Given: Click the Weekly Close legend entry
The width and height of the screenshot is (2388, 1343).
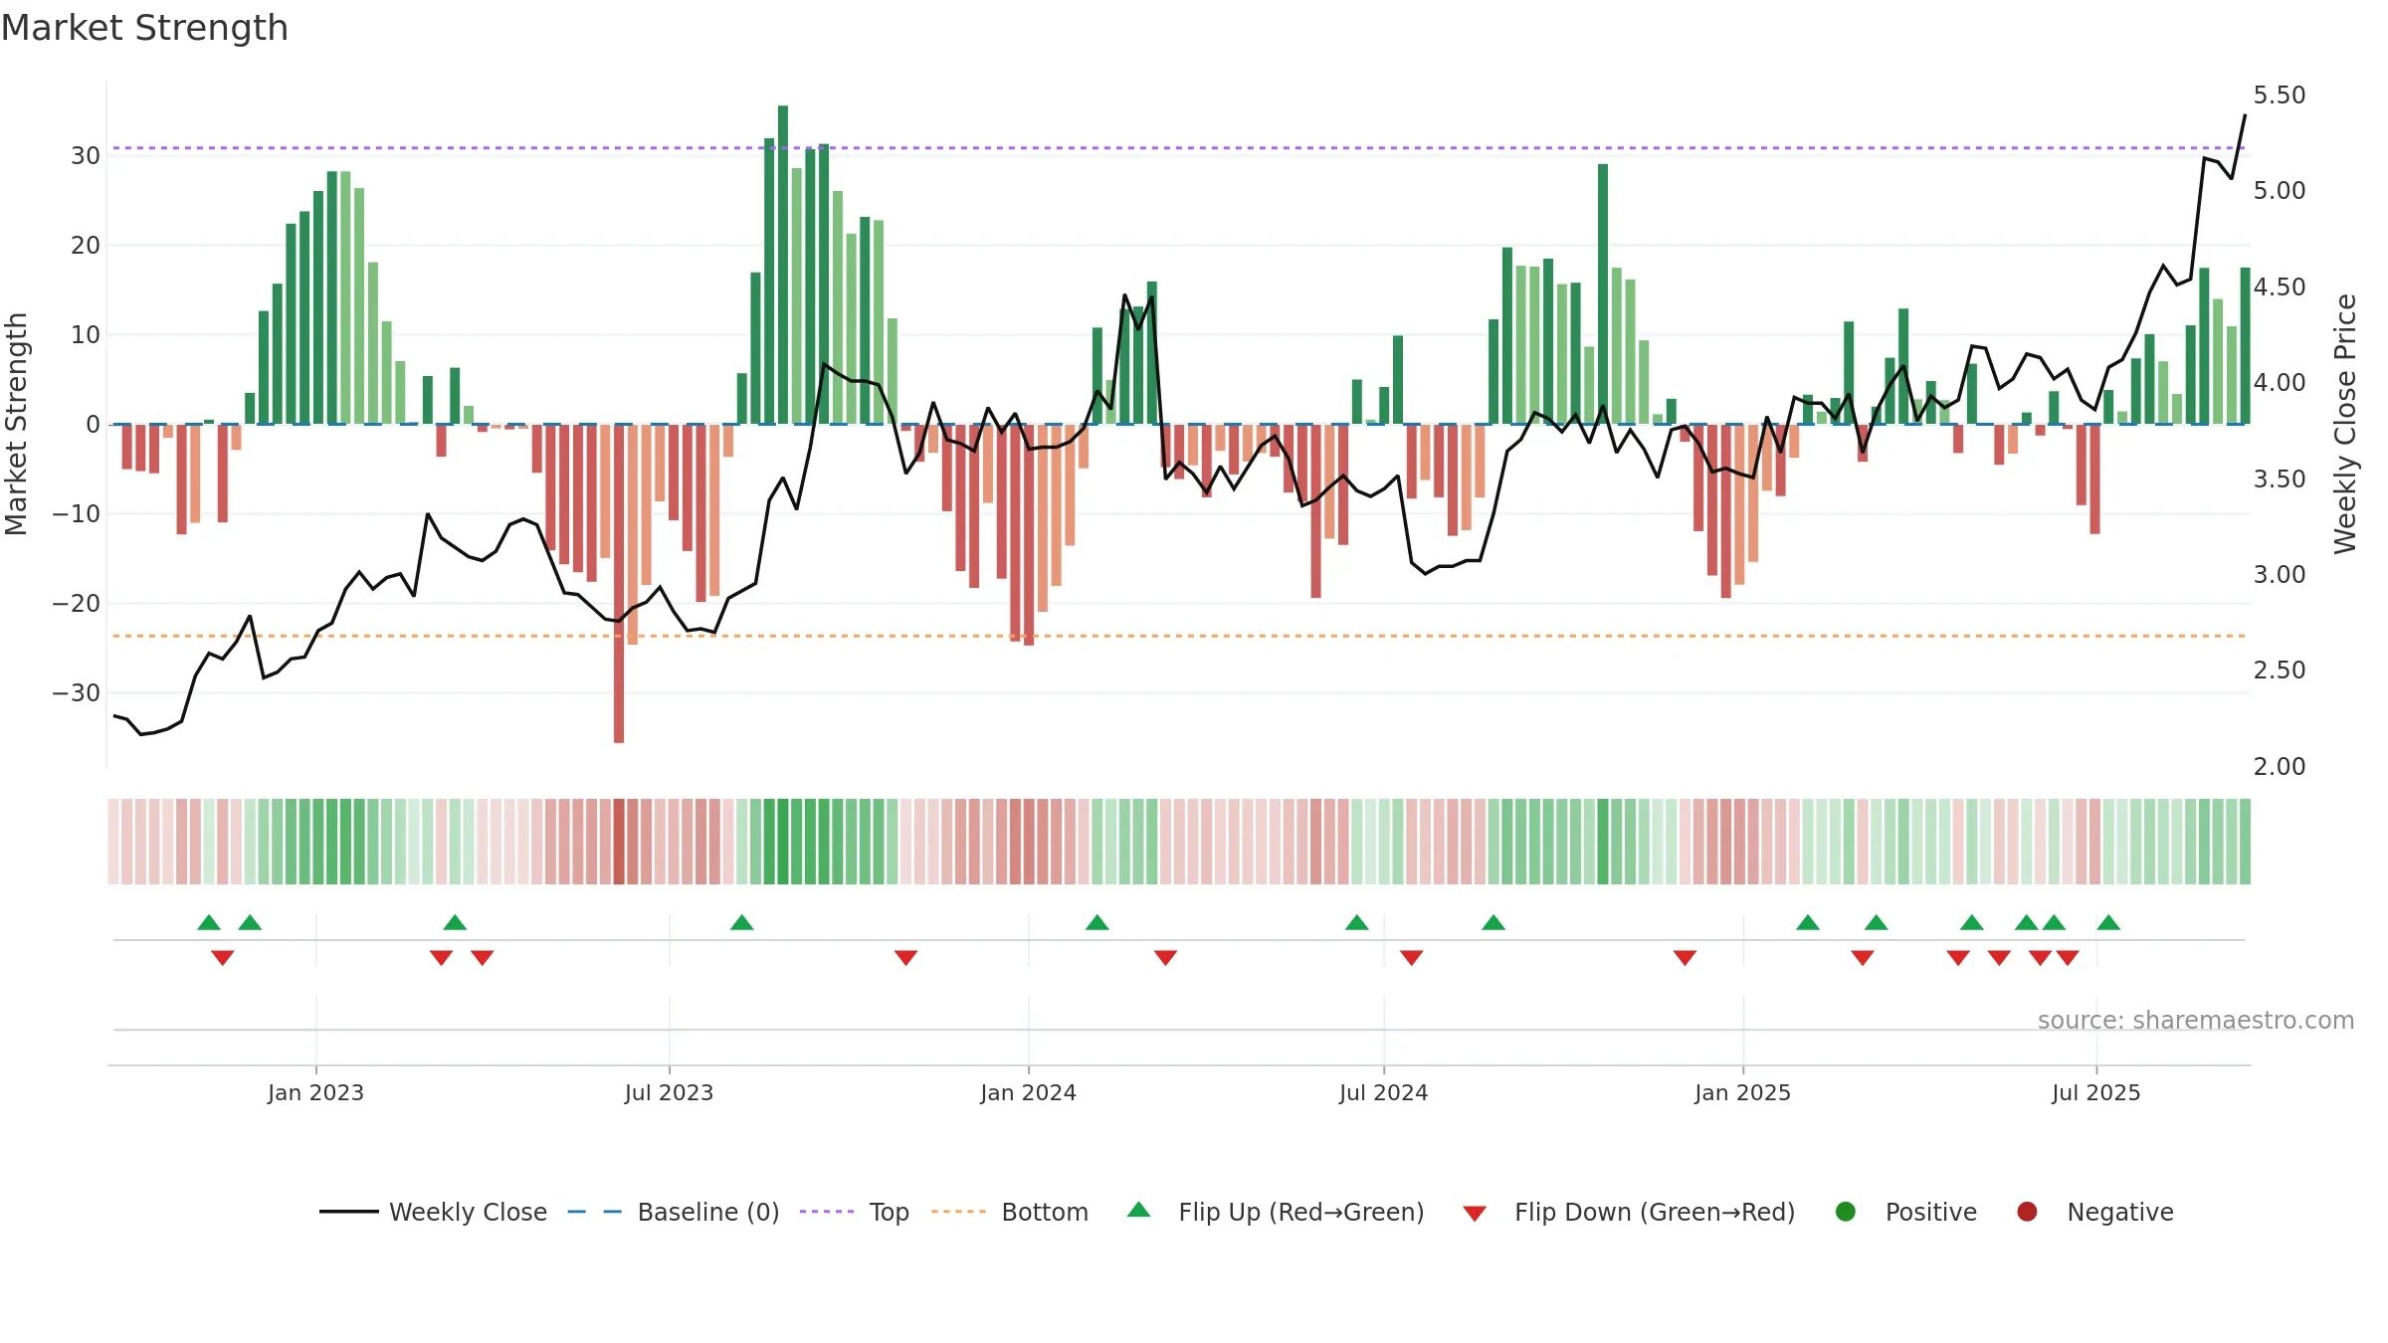Looking at the screenshot, I should 433,1212.
